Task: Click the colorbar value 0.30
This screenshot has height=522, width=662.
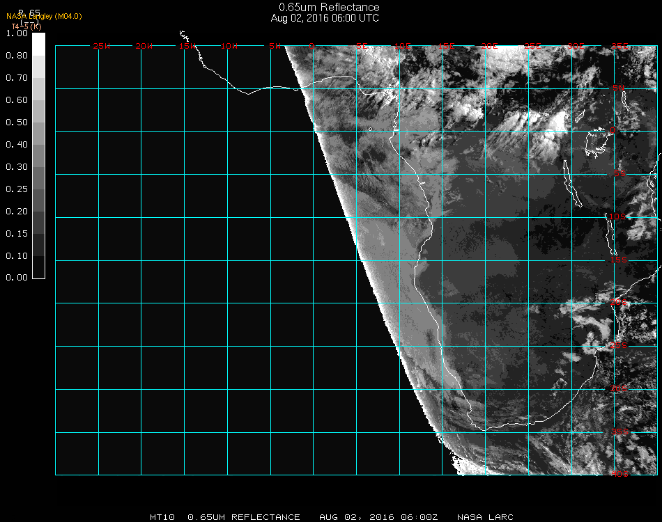Action: point(17,167)
